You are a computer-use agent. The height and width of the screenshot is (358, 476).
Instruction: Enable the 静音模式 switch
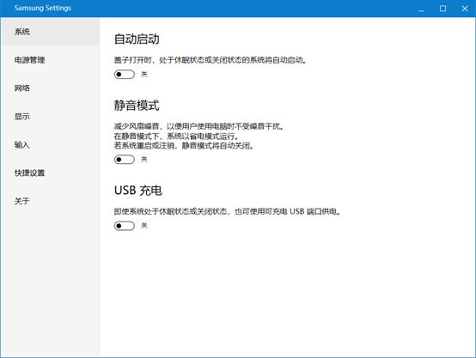(x=125, y=160)
